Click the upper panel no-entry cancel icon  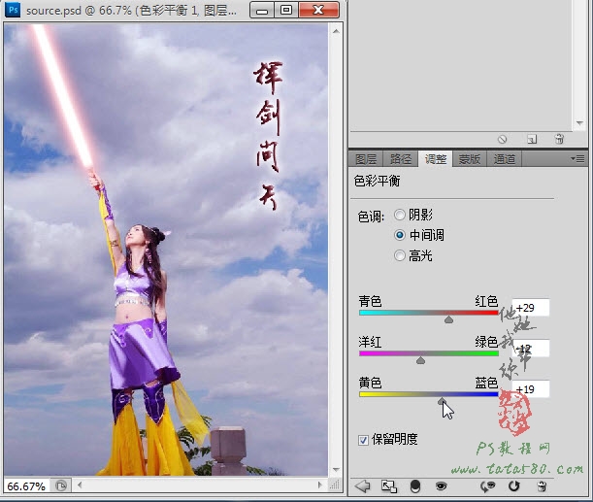click(502, 139)
